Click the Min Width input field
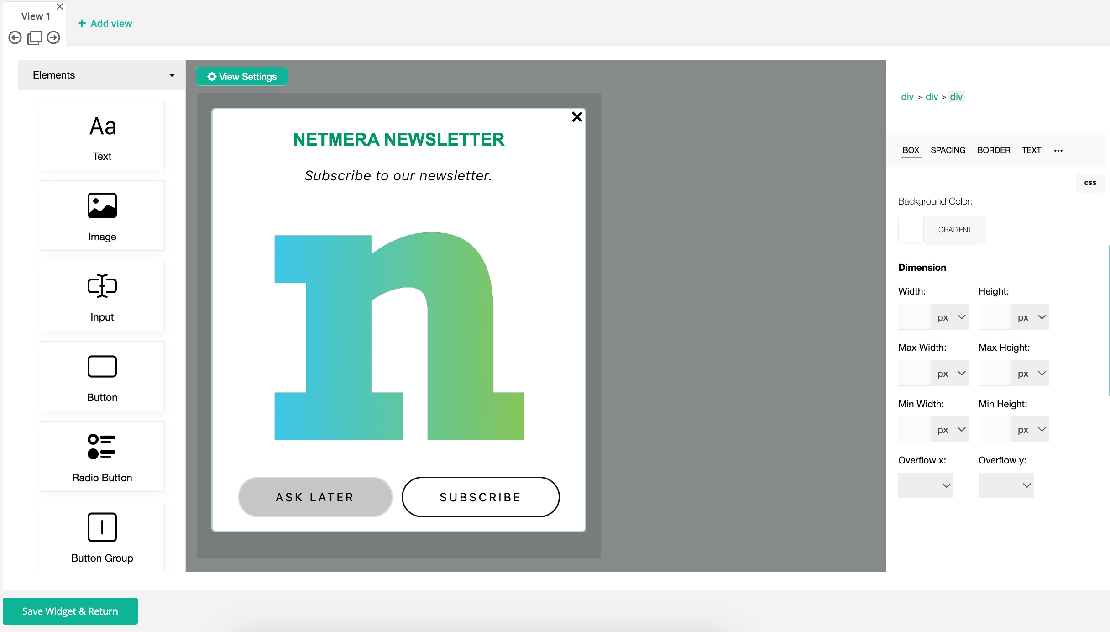The height and width of the screenshot is (632, 1110). pos(914,430)
